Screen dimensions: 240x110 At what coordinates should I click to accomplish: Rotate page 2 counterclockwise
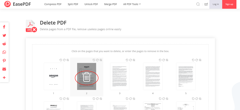pos(94,60)
